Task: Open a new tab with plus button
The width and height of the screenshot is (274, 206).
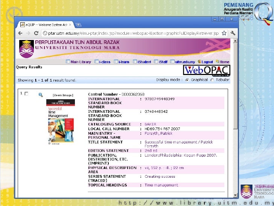Action: [x=78, y=25]
